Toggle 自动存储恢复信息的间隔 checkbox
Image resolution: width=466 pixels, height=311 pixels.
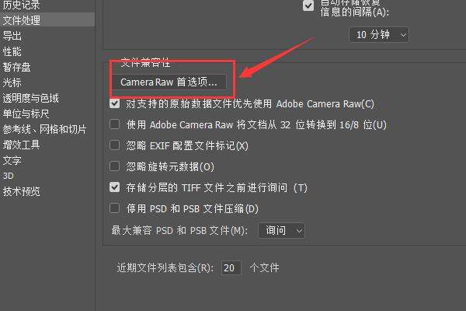click(308, 5)
